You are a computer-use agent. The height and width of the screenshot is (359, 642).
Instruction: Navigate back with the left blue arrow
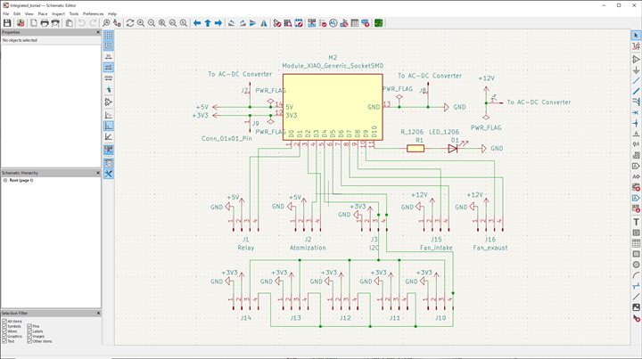(197, 23)
